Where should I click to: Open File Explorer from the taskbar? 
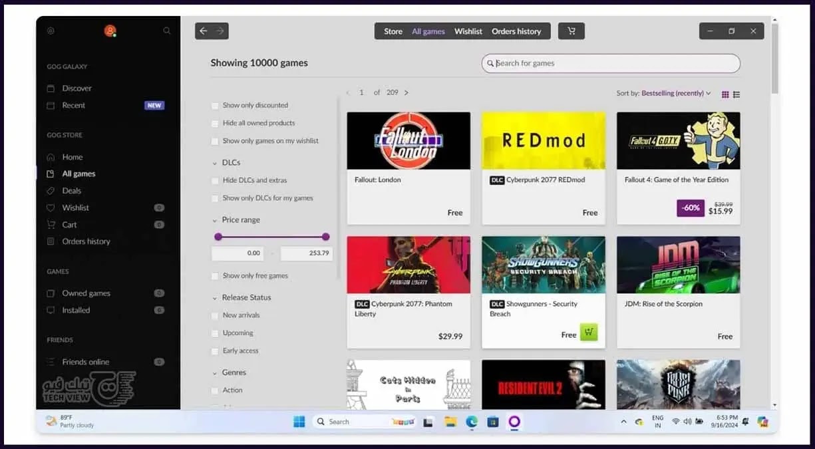coord(450,422)
